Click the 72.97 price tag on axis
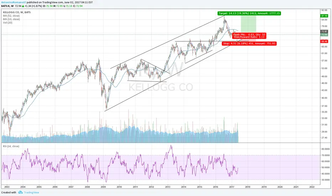Image resolution: width=332 pixels, height=196 pixels. (324, 31)
